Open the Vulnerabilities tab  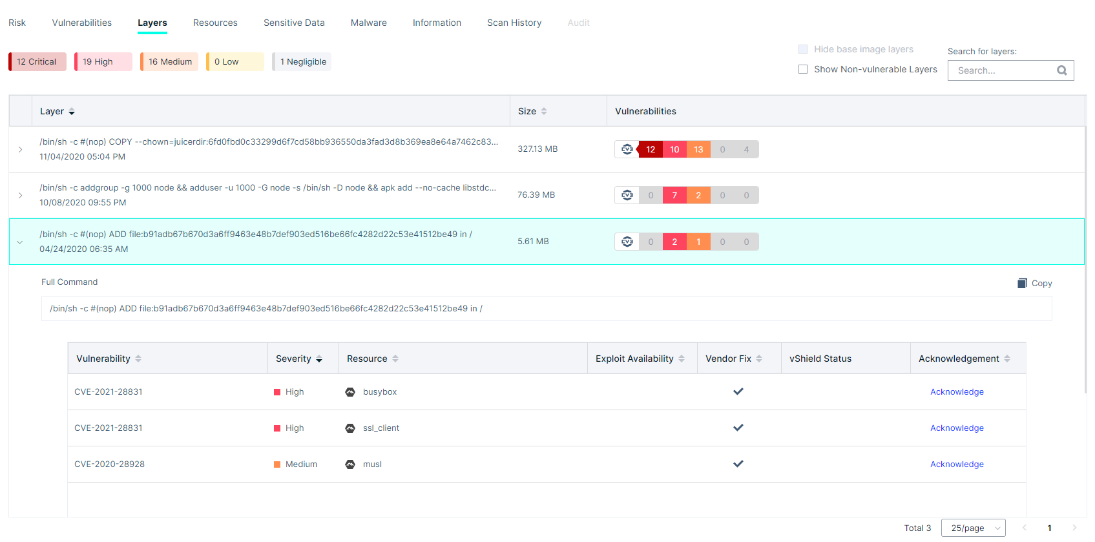pyautogui.click(x=82, y=23)
